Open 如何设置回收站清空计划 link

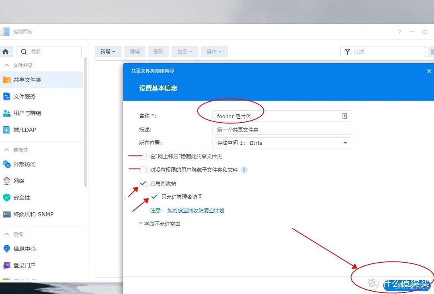point(196,210)
